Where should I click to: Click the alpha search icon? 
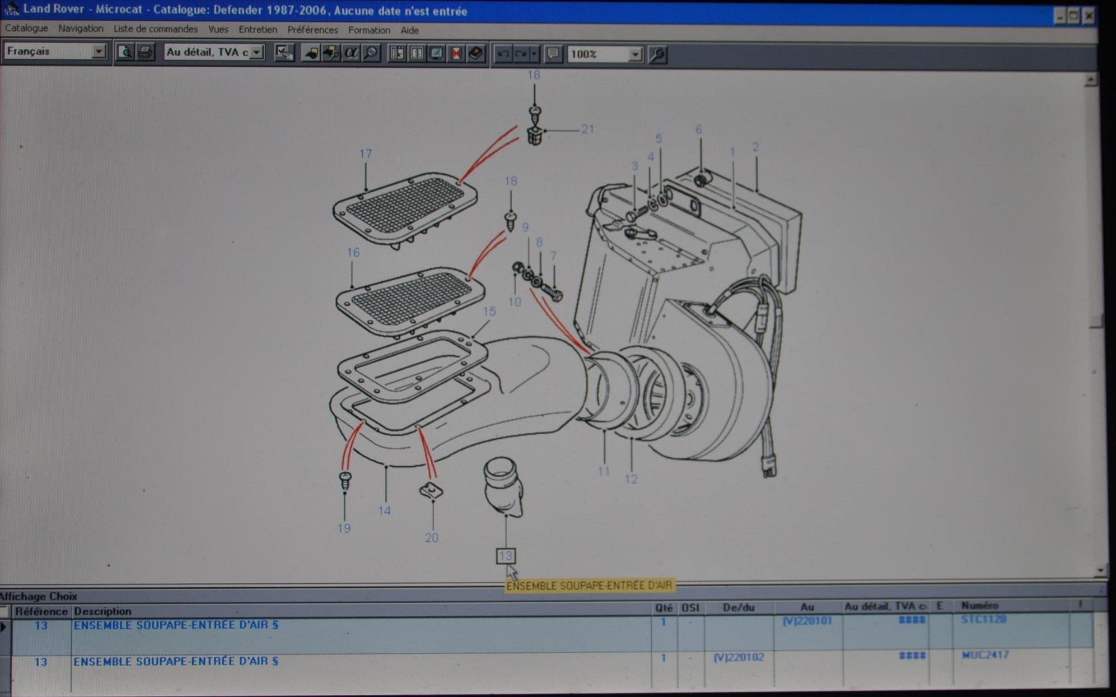[351, 53]
